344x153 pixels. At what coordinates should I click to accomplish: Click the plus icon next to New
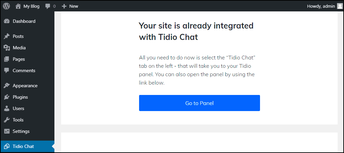coord(64,6)
